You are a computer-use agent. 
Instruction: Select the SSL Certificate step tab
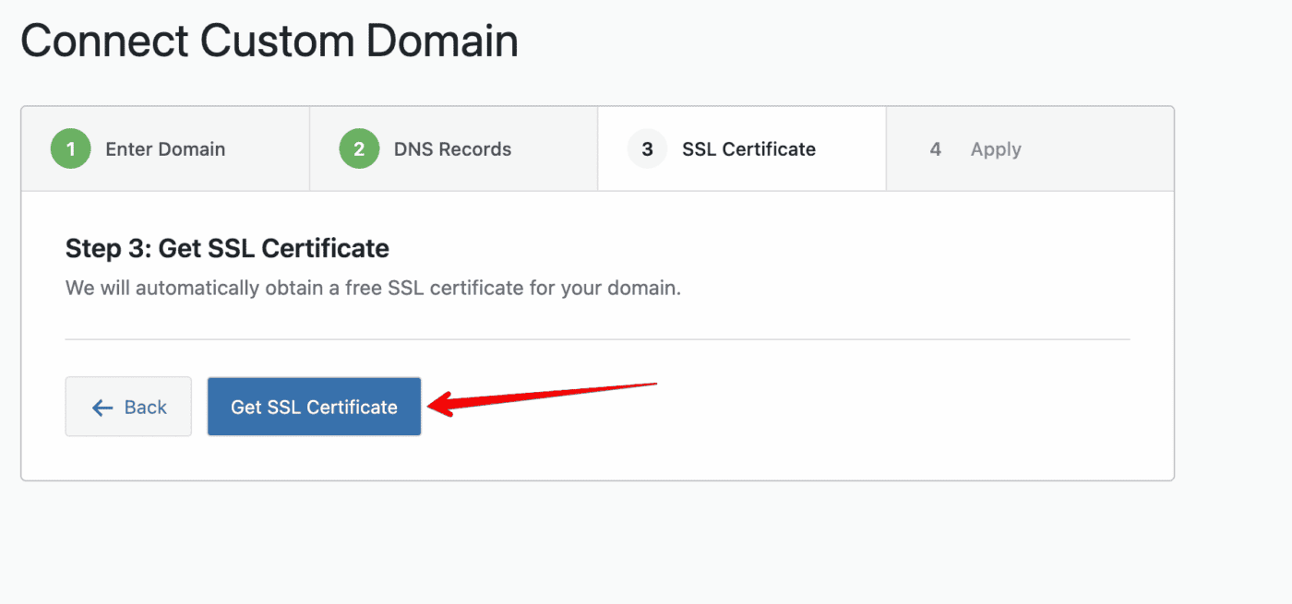coord(742,149)
